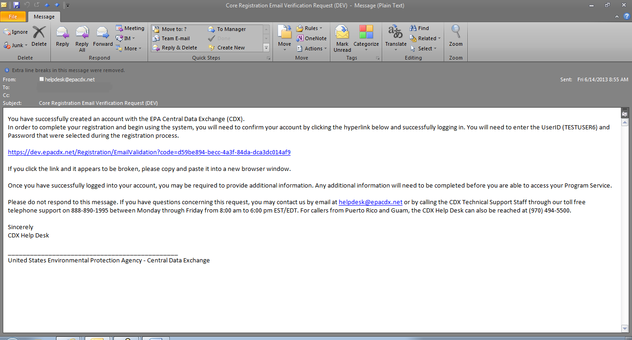This screenshot has height=340, width=632.
Task: Open the Actions dropdown
Action: [x=312, y=49]
